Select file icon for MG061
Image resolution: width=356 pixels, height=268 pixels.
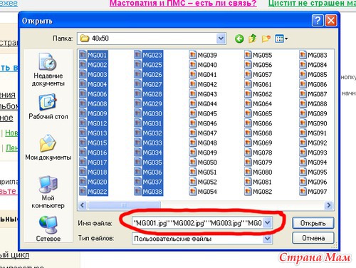248,84
